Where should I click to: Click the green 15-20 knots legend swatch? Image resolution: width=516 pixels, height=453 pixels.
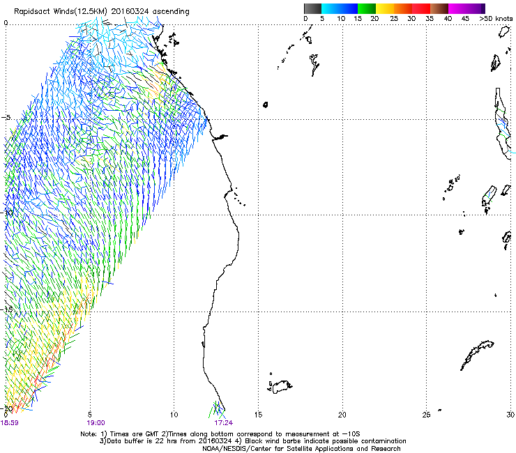(367, 8)
